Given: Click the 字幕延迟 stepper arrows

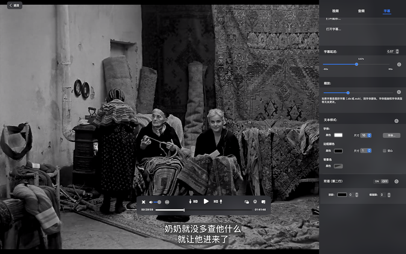Looking at the screenshot, I should coord(397,52).
